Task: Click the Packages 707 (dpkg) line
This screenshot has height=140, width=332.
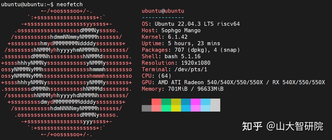Action: tap(191, 50)
